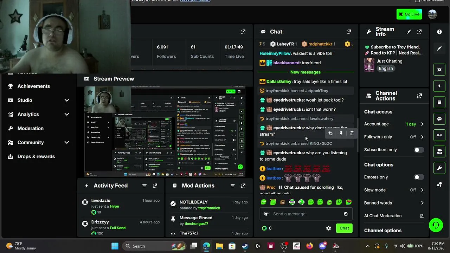Screen dimensions: 450x253
Task: Pop out the Mod Actions panel
Action: (x=243, y=186)
